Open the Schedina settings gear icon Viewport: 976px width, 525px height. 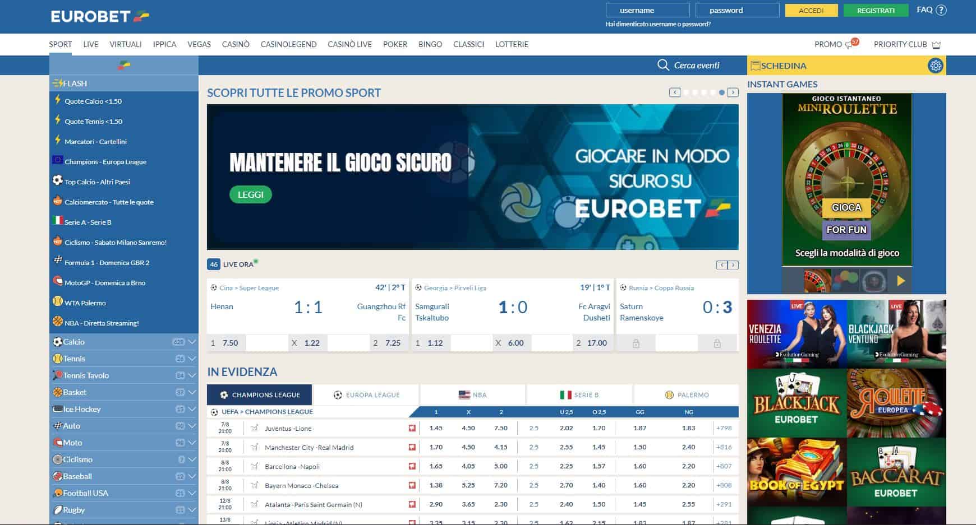tap(935, 66)
